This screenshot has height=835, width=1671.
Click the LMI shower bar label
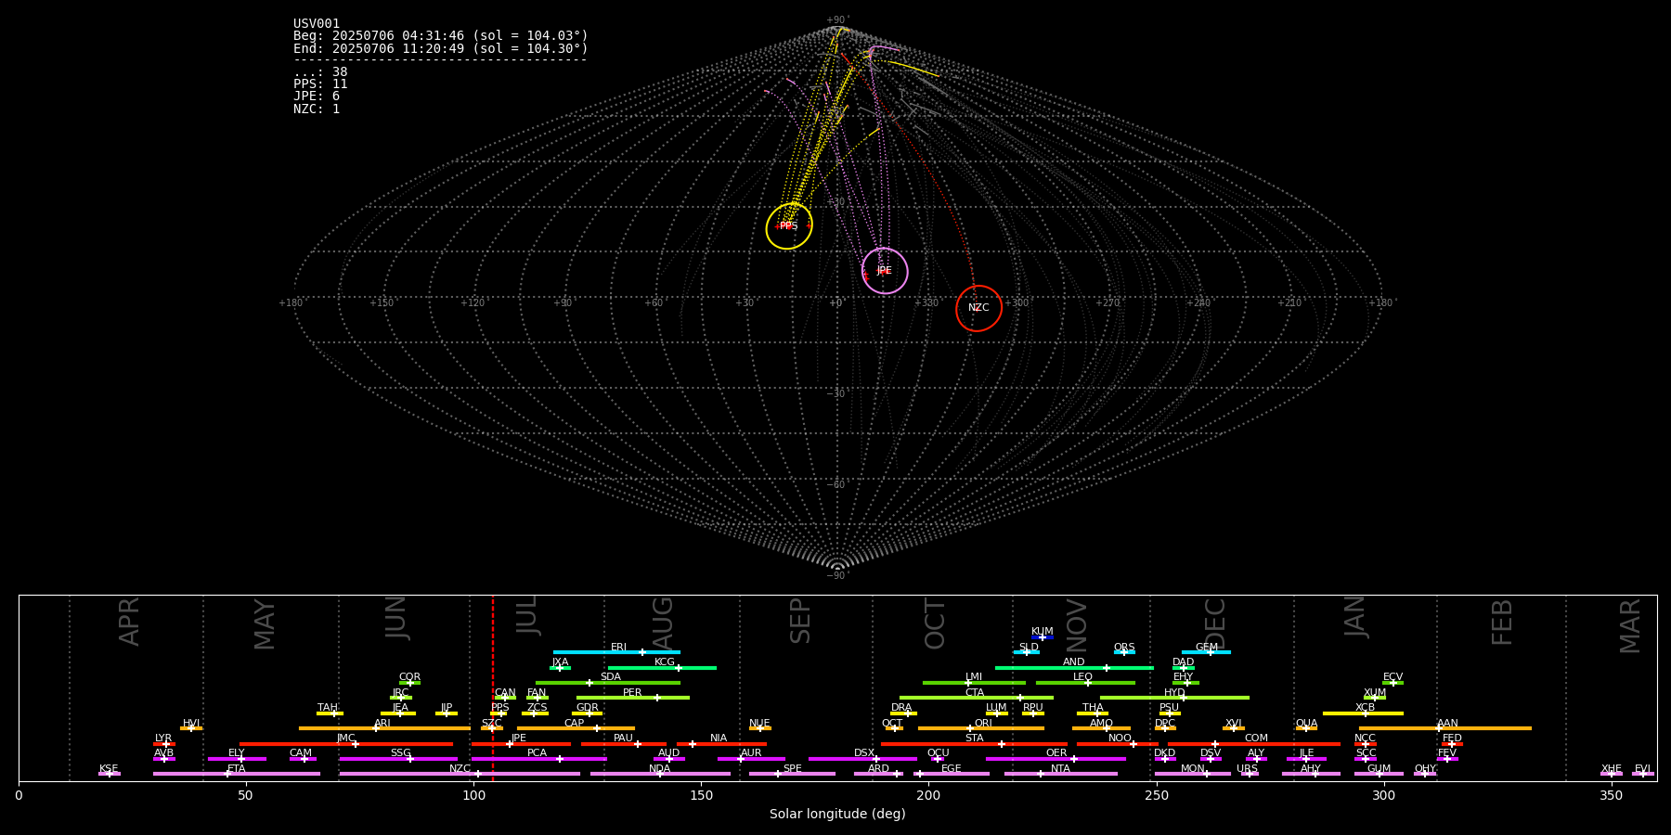tap(974, 676)
